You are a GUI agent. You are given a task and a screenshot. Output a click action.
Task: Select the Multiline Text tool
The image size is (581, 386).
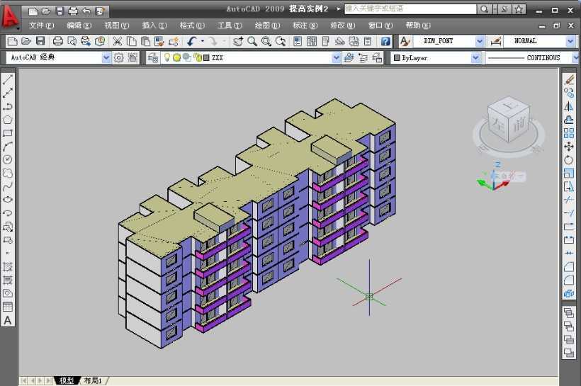point(7,320)
